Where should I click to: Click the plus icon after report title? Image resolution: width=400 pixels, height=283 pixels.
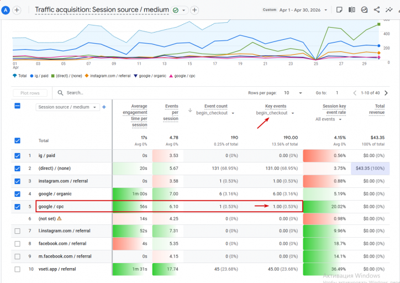click(194, 10)
